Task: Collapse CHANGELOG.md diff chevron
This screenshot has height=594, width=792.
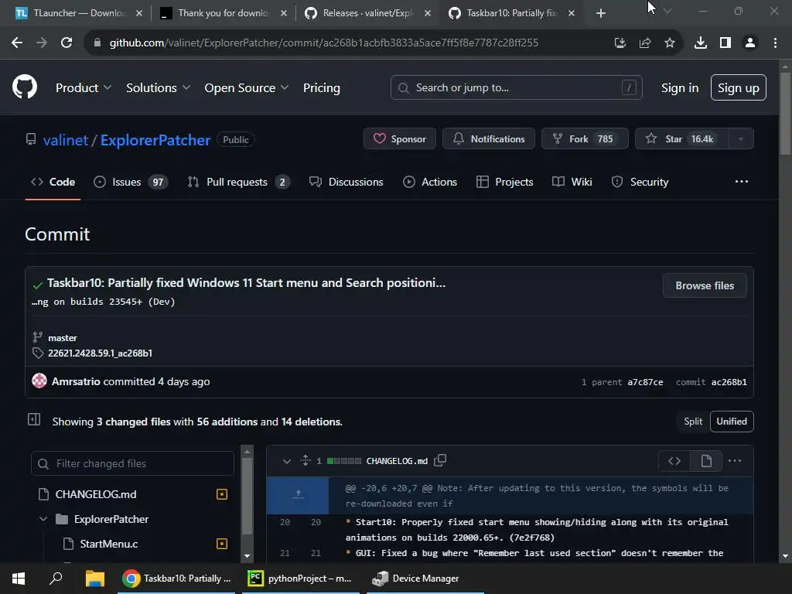Action: (x=286, y=461)
